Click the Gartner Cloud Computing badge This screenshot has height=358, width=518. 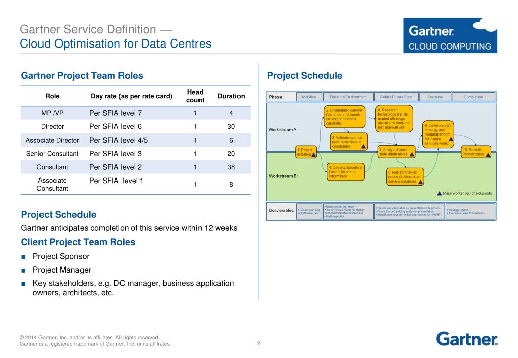[x=450, y=35]
